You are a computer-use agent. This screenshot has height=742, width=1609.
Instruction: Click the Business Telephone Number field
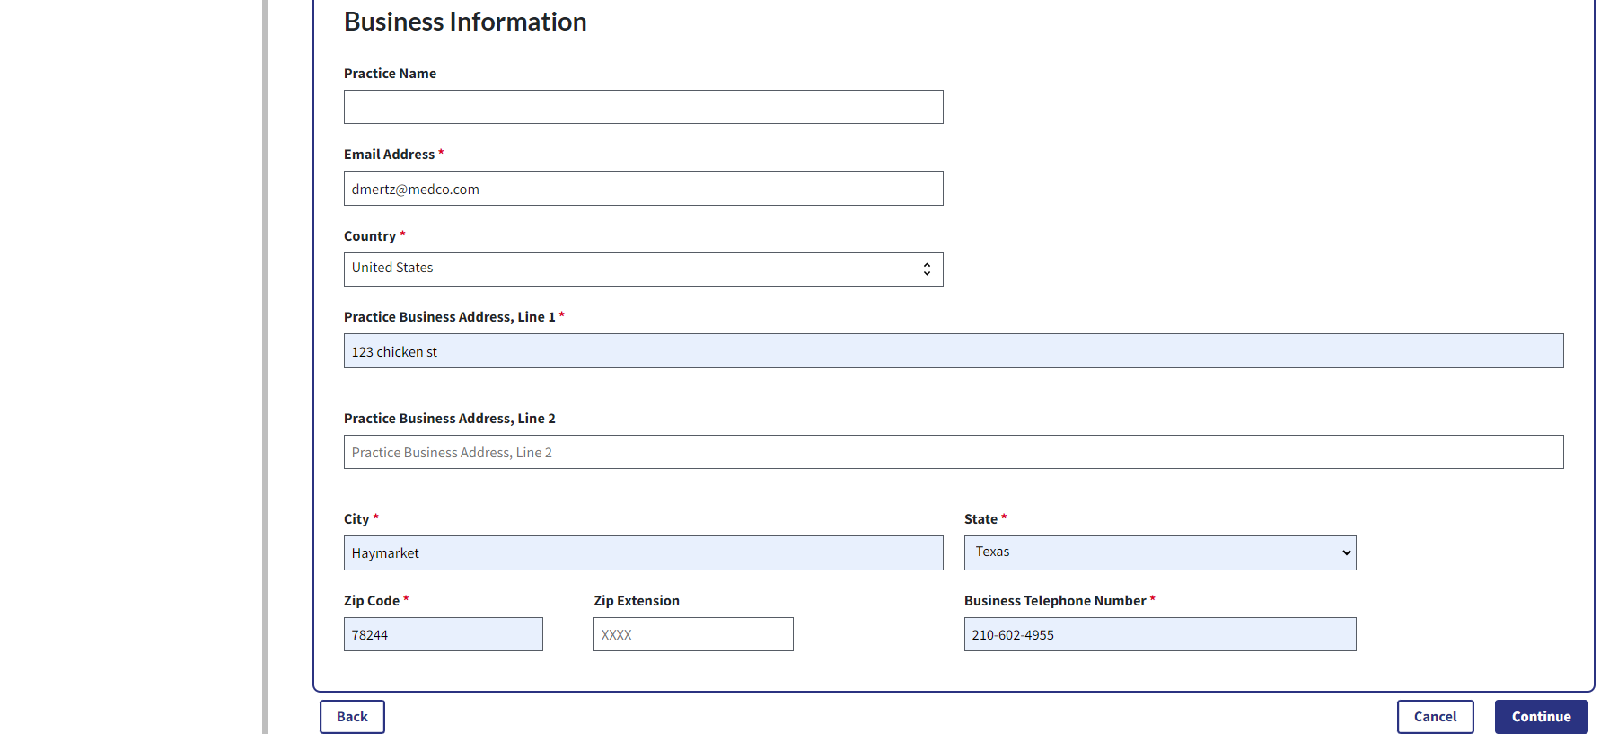click(x=1159, y=634)
